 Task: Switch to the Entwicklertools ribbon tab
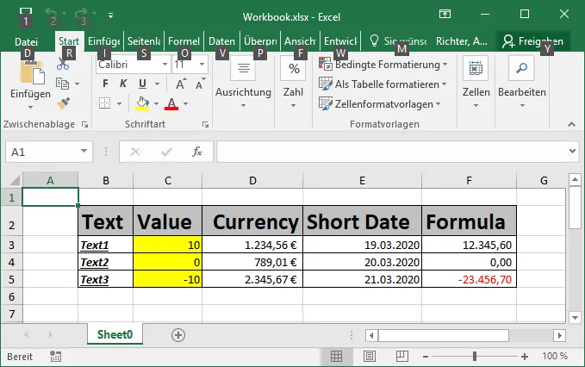click(x=340, y=41)
